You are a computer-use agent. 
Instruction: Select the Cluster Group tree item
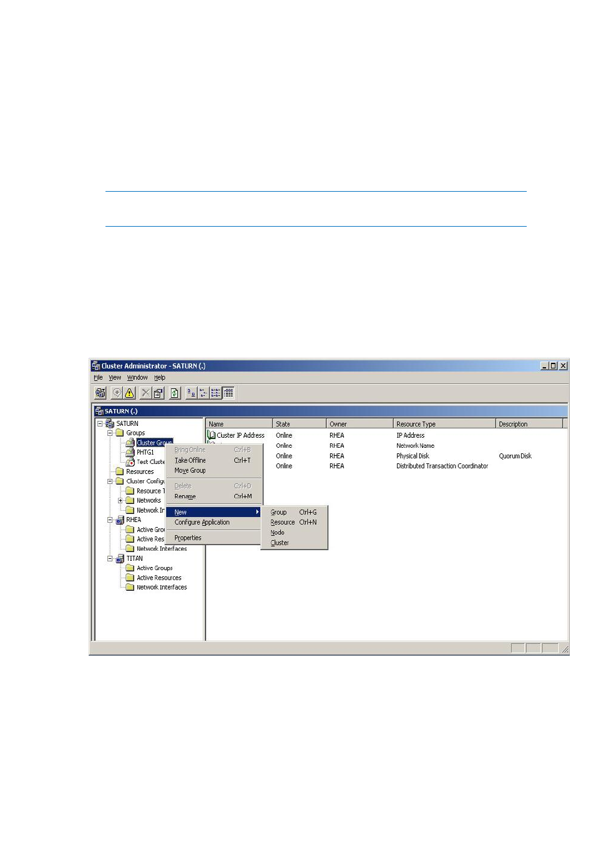154,443
